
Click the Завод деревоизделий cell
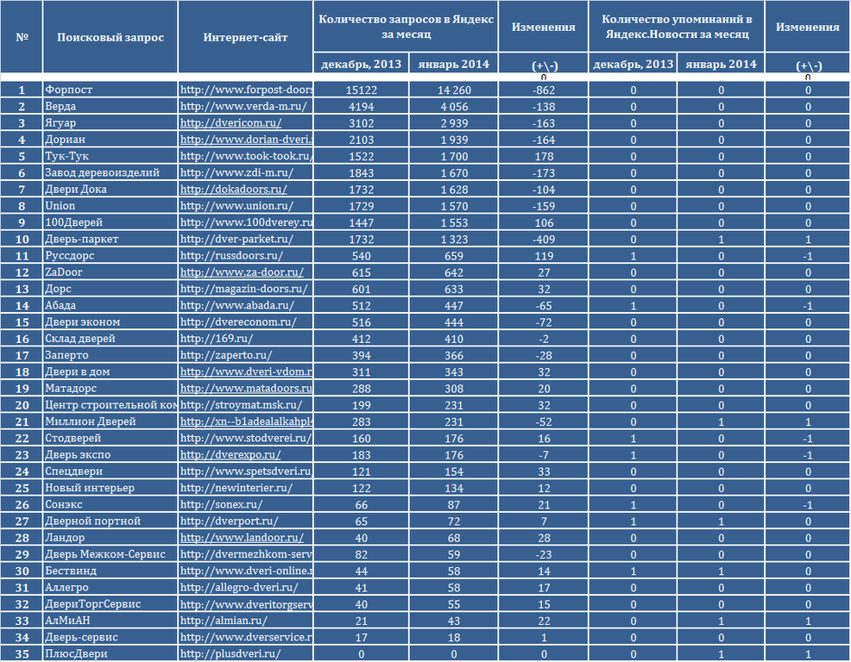pos(110,172)
